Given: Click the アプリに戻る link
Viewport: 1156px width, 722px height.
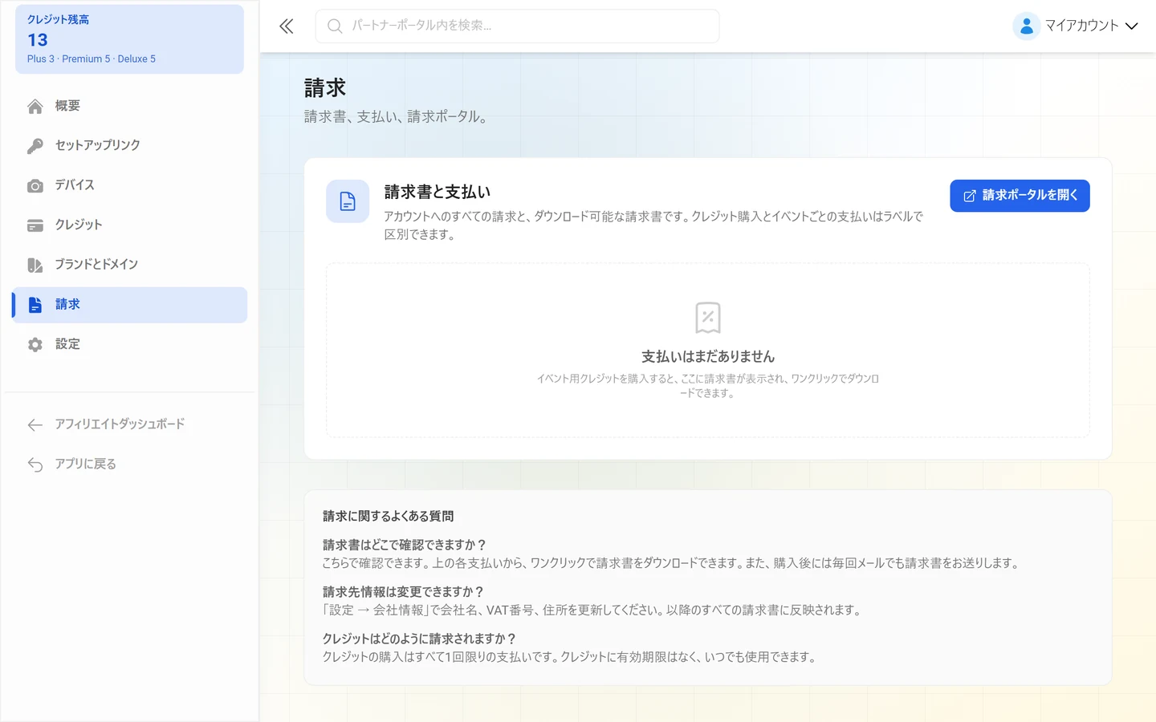Looking at the screenshot, I should pos(129,464).
